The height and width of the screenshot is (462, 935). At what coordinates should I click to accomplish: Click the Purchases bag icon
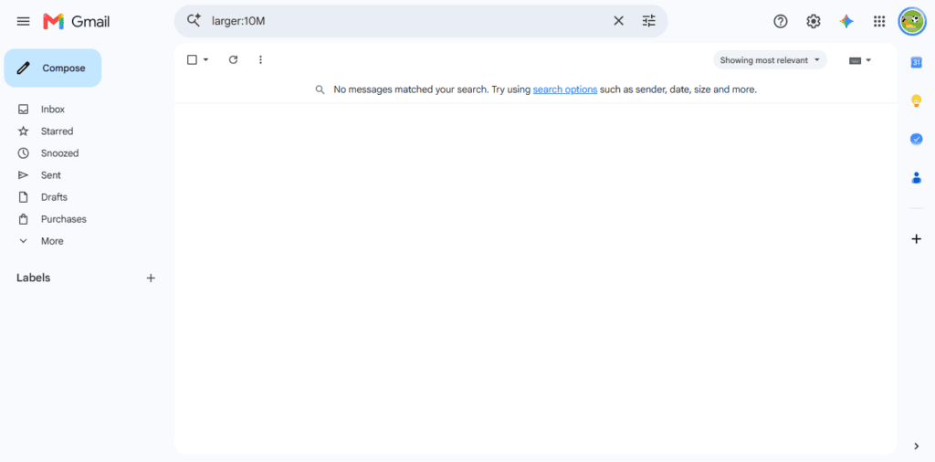(x=23, y=219)
